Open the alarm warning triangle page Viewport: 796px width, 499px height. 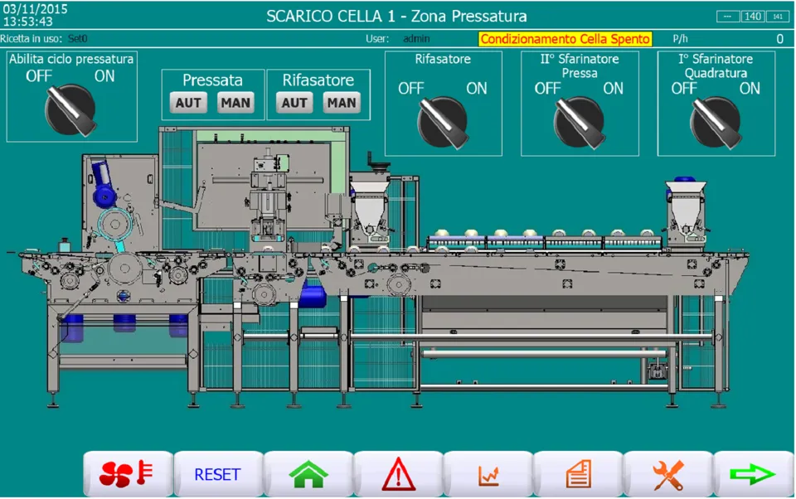pos(399,474)
